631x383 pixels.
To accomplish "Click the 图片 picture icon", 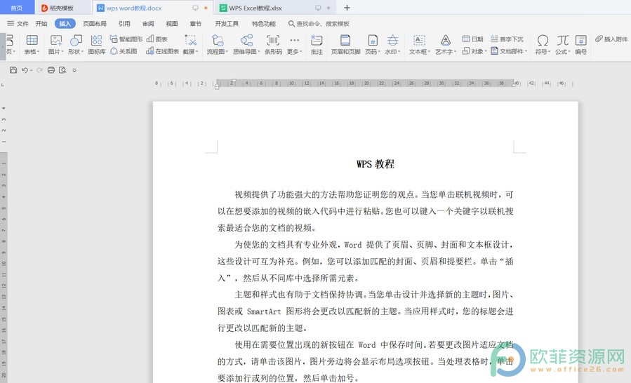I will (x=56, y=40).
